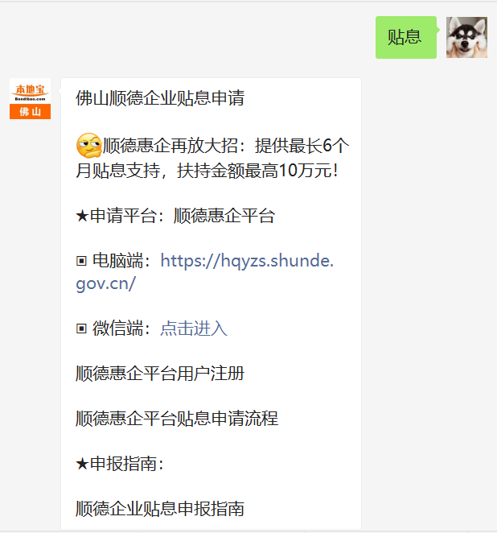The image size is (497, 533).
Task: Open the hqyzs.shunde.gov.cn link
Action: click(205, 272)
